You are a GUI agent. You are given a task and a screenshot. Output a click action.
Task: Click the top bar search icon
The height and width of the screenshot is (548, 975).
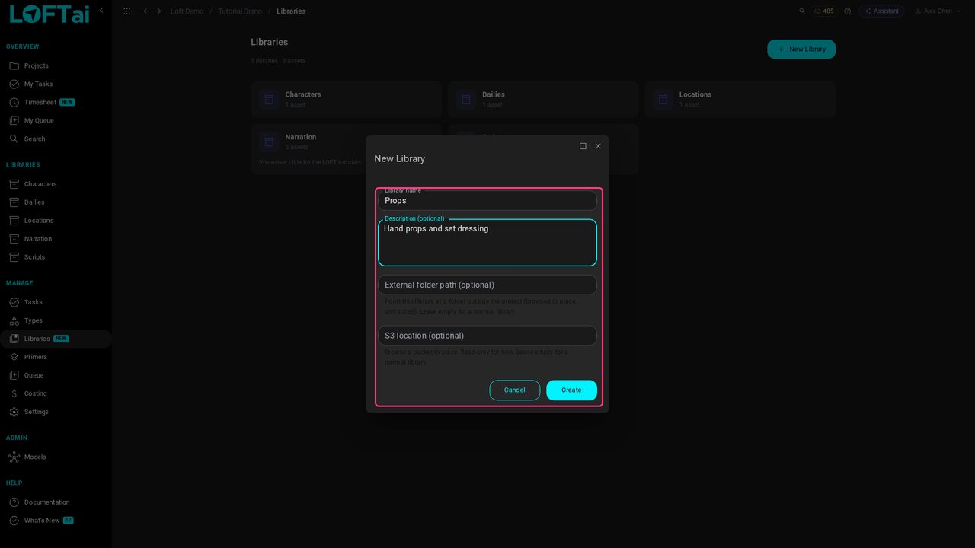pyautogui.click(x=802, y=11)
